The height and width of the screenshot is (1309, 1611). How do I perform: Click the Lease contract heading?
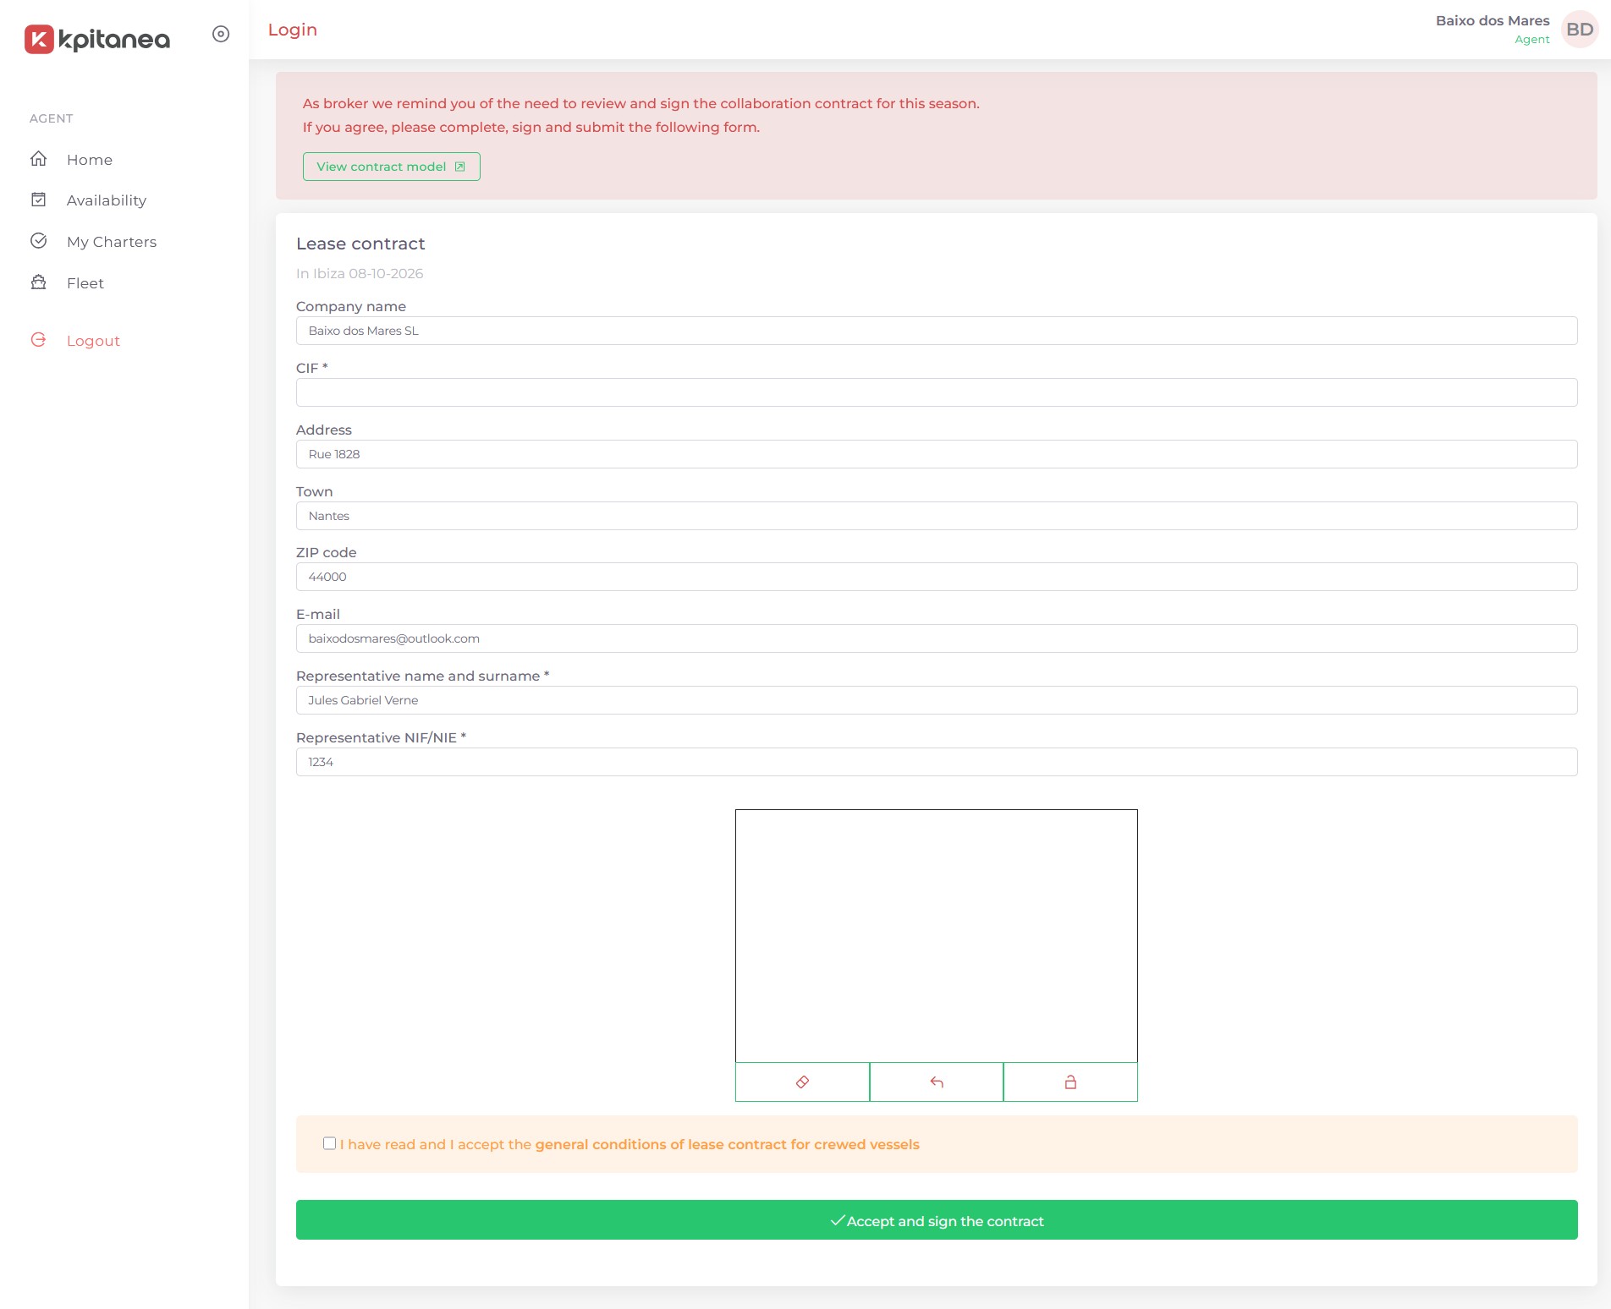pyautogui.click(x=360, y=244)
